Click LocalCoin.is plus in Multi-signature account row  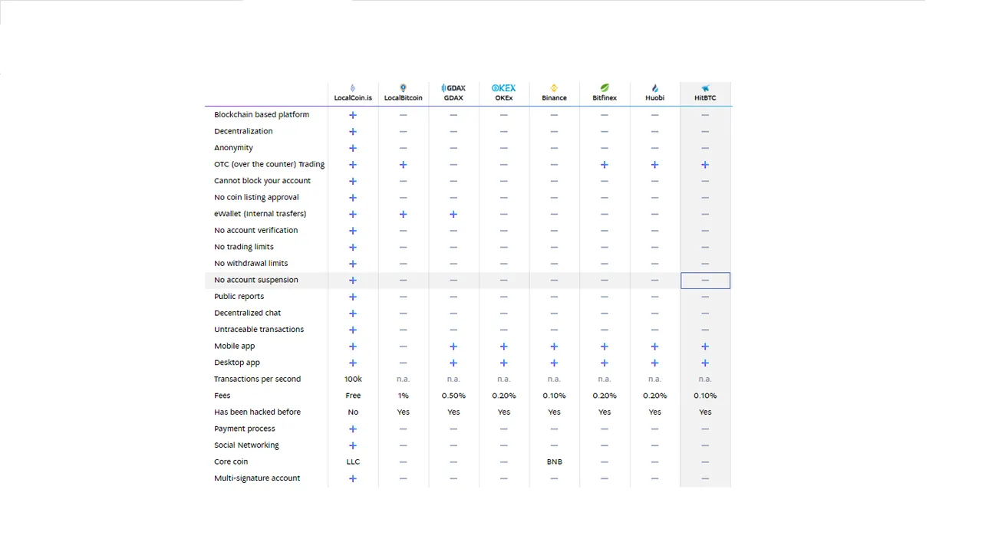pyautogui.click(x=353, y=478)
